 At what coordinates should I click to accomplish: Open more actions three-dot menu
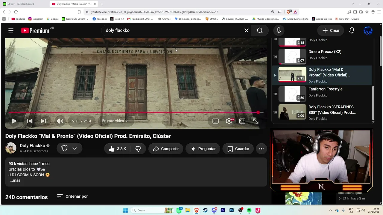tap(262, 149)
